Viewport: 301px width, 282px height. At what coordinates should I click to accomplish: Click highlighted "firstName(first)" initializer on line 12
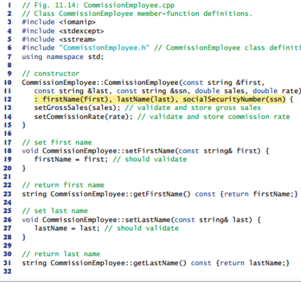(75, 99)
